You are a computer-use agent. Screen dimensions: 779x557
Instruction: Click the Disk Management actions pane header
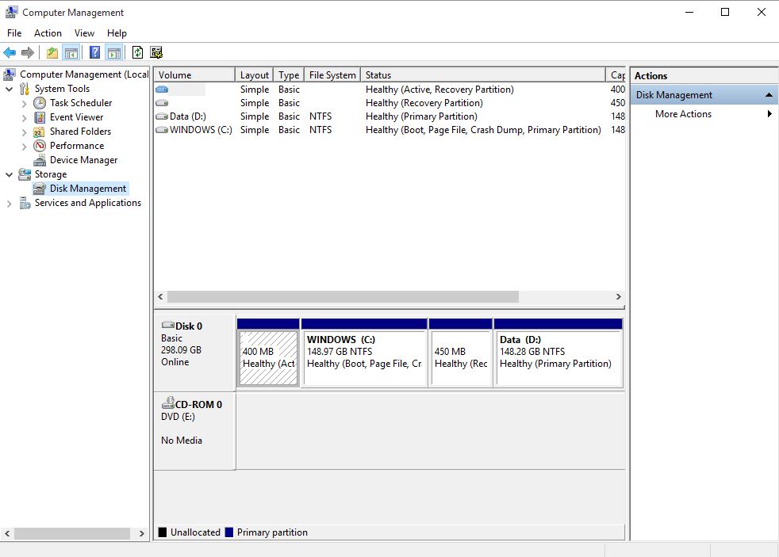tap(704, 95)
